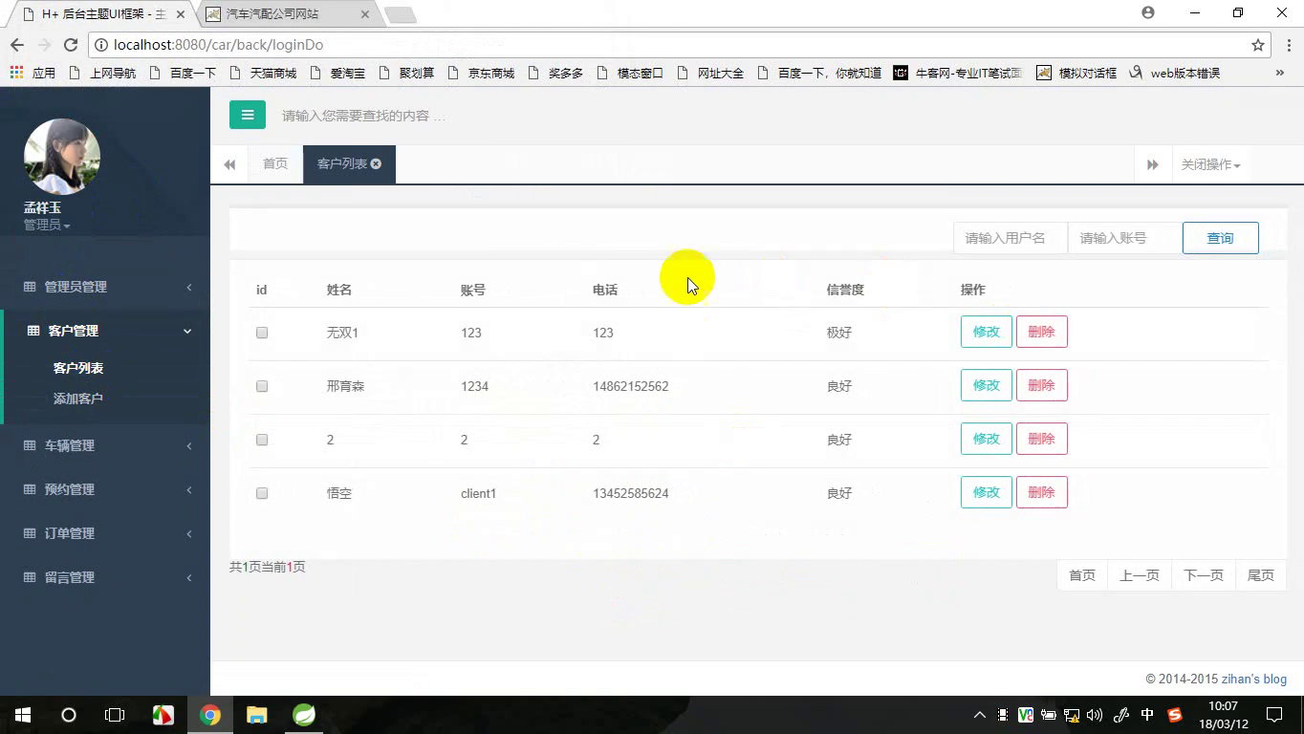The image size is (1304, 734).
Task: Go to 上一页 previous page
Action: 1140,575
